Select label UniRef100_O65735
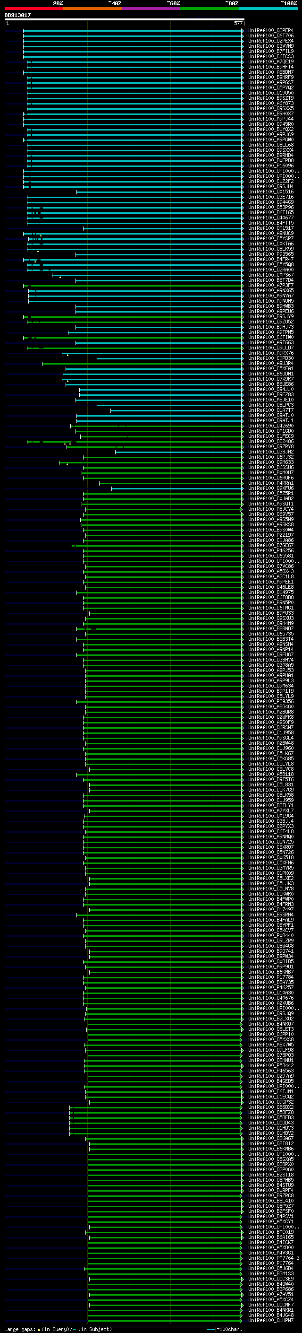This screenshot has width=302, height=1333. (270, 633)
